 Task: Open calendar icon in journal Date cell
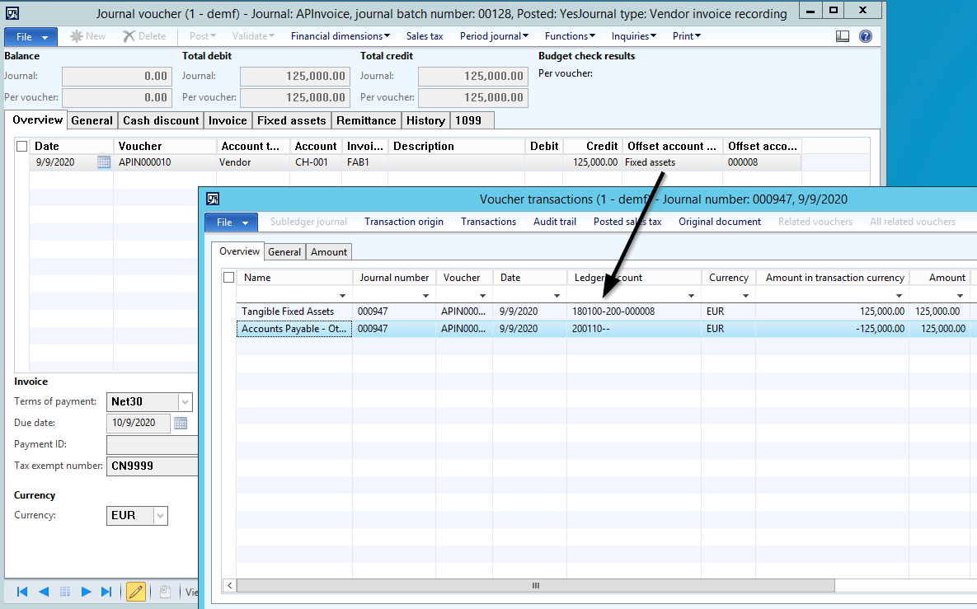(x=104, y=162)
